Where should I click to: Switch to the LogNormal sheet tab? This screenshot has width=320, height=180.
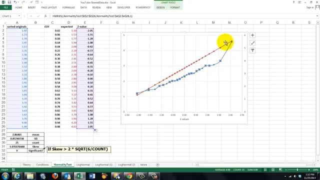click(x=83, y=164)
